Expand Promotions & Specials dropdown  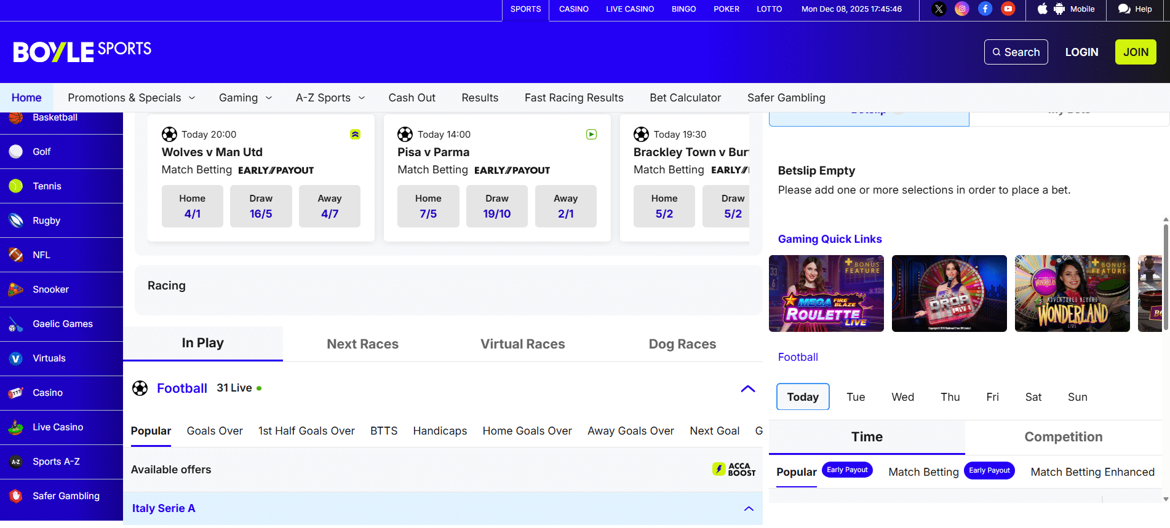(x=132, y=98)
